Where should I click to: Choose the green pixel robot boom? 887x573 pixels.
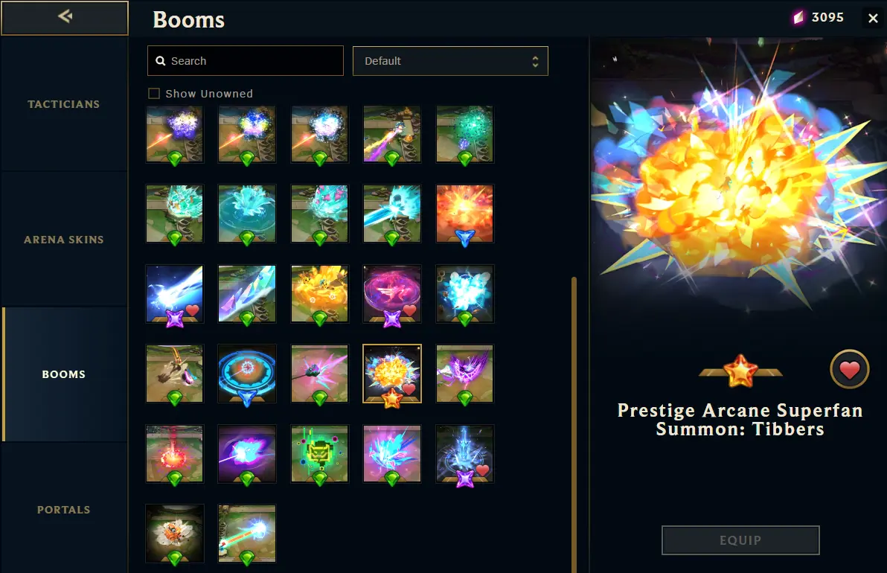(x=320, y=454)
